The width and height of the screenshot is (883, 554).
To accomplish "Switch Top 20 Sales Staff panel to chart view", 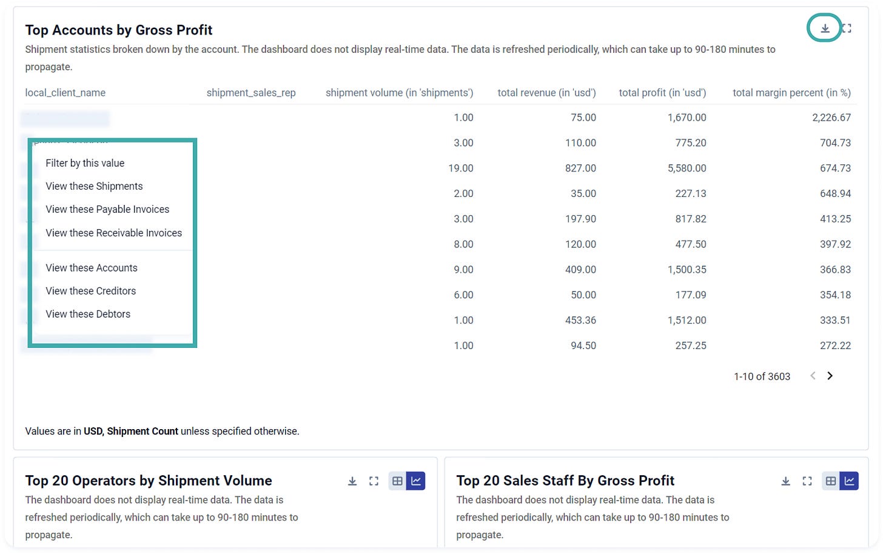I will pyautogui.click(x=850, y=481).
